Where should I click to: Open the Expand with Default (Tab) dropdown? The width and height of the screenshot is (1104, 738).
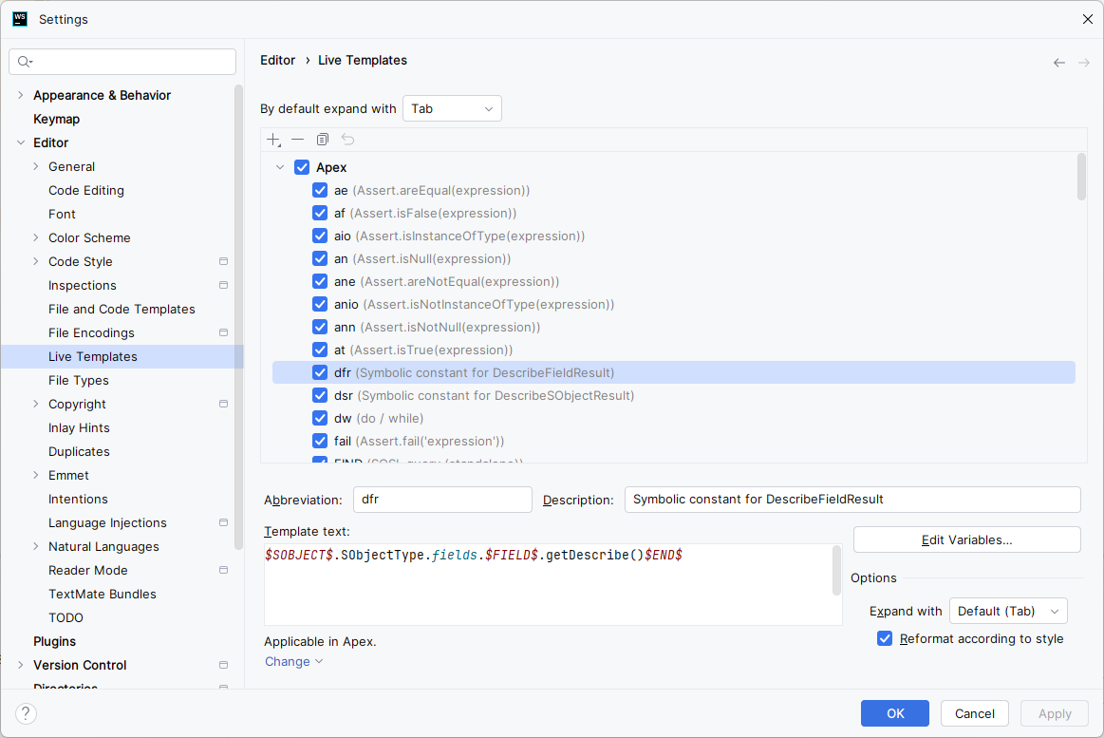coord(1008,611)
